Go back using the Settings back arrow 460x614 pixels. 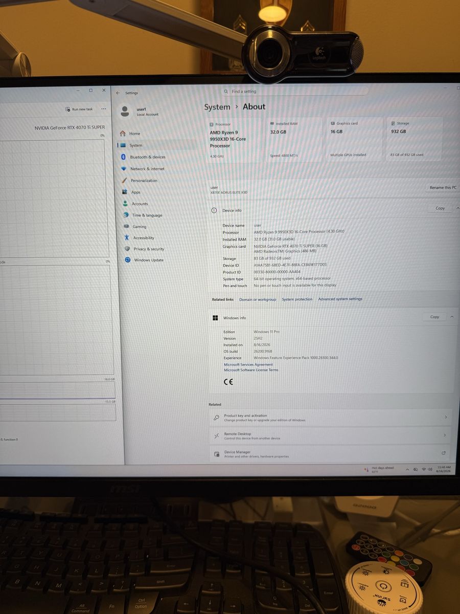point(118,93)
